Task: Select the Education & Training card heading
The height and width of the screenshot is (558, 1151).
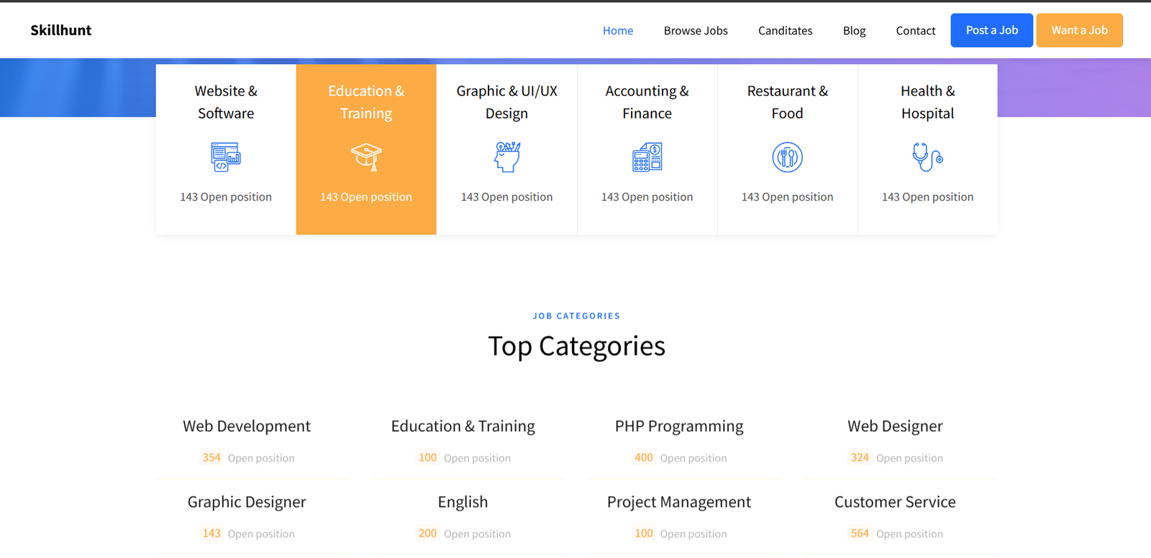Action: [366, 102]
